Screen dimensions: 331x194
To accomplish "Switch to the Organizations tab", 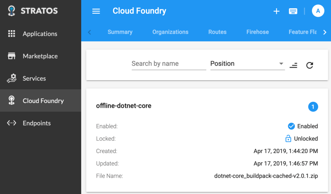I will pyautogui.click(x=170, y=32).
